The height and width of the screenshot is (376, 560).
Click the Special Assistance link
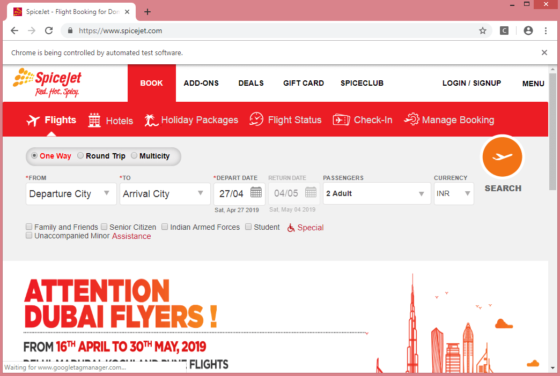pyautogui.click(x=310, y=228)
